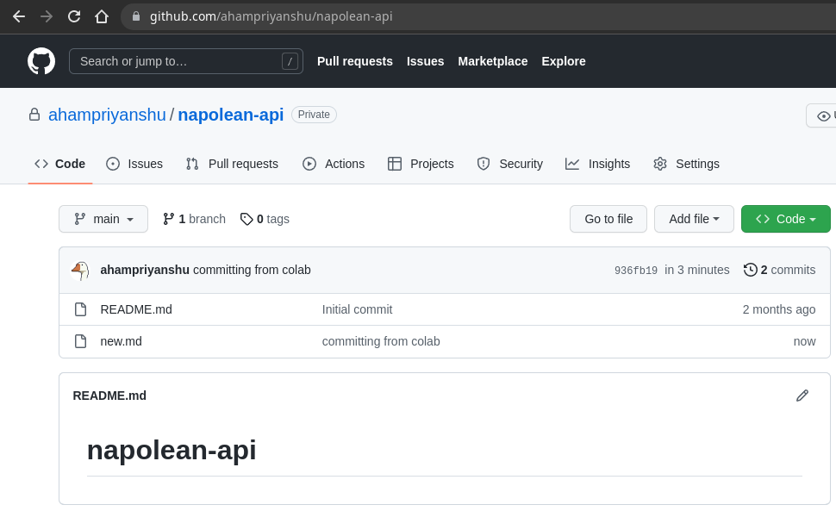Edit README.md using the pencil icon

point(802,396)
